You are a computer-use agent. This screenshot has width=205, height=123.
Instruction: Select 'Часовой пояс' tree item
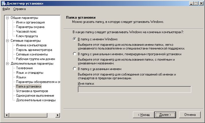pos(26,31)
